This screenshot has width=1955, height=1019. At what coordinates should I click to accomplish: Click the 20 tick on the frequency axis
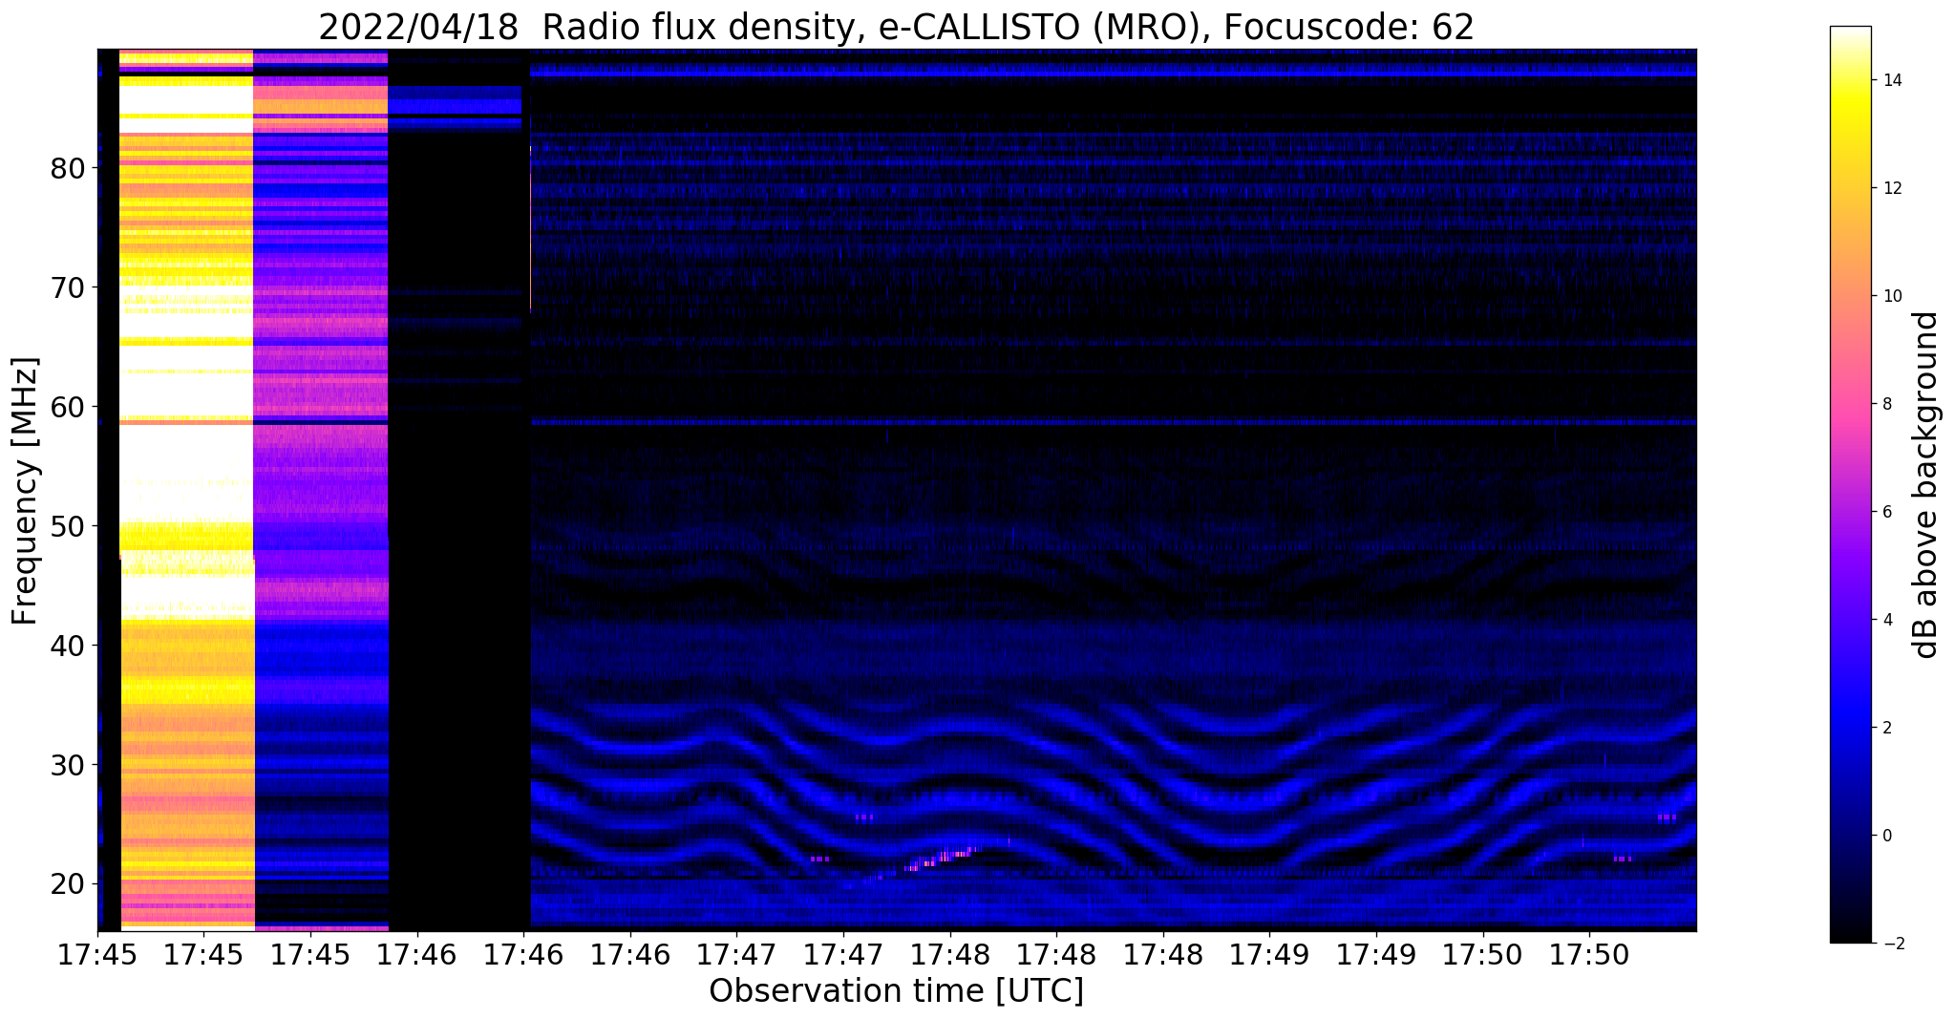tap(69, 884)
